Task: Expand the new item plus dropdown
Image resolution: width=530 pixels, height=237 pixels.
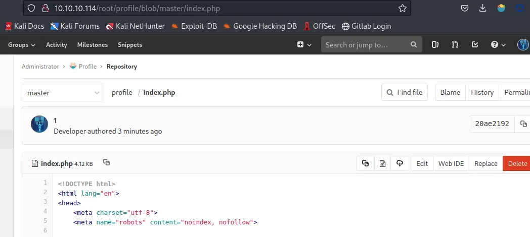Action: click(304, 45)
